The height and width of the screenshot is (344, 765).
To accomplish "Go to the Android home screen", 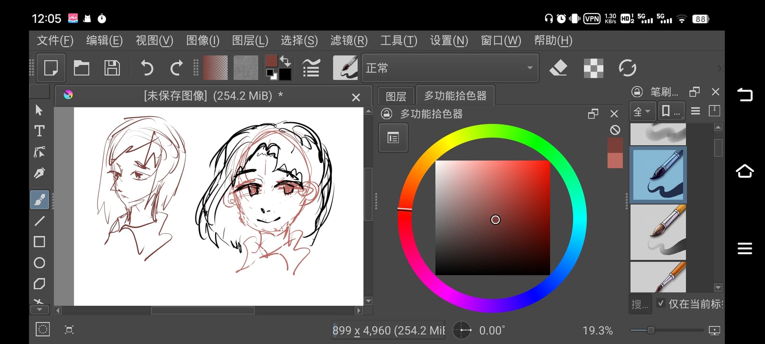I will [744, 171].
